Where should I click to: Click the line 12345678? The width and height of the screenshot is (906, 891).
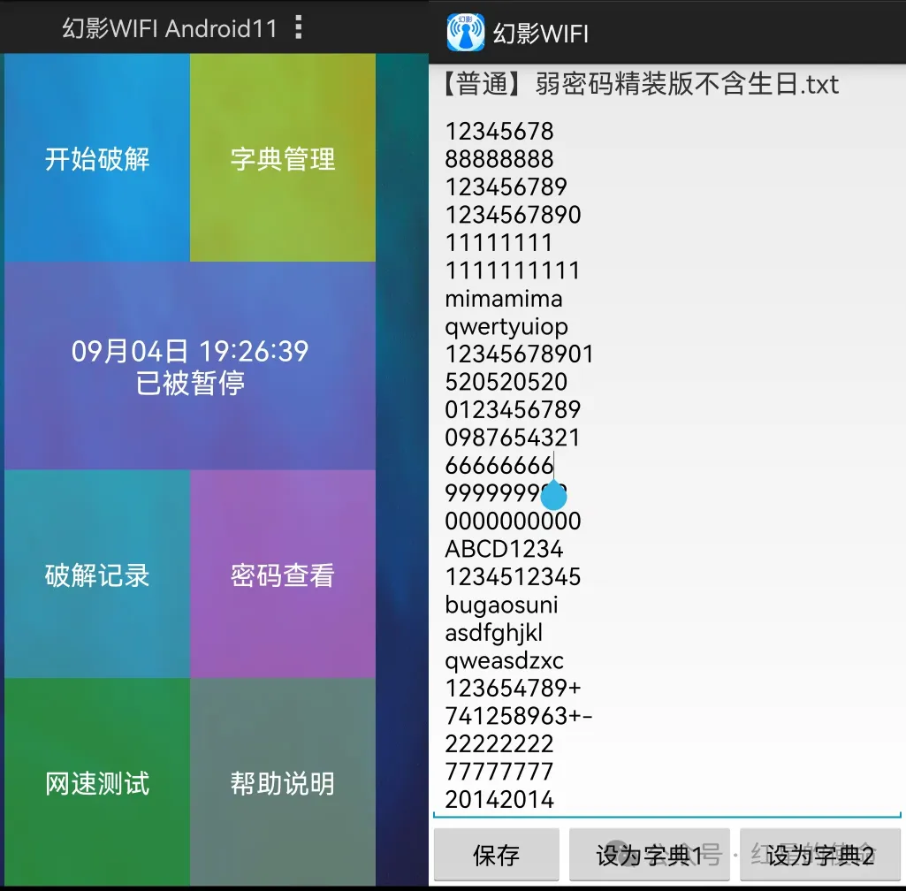[x=499, y=131]
